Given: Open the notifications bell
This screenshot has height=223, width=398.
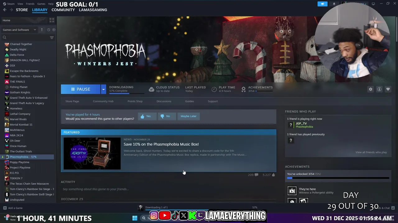Looking at the screenshot, I should pyautogui.click(x=334, y=4).
